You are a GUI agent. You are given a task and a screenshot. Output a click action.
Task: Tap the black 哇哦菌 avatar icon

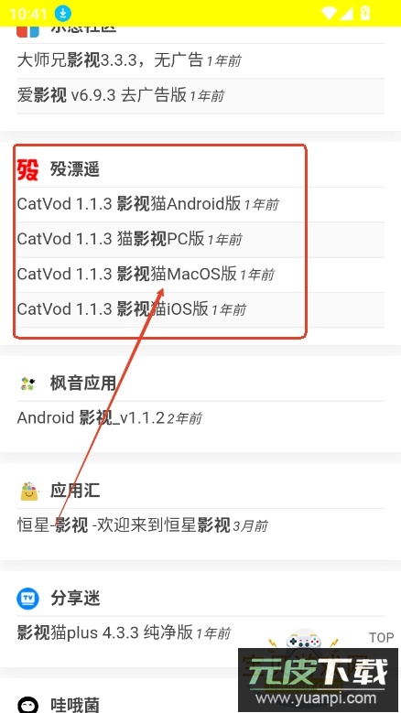[x=27, y=705]
